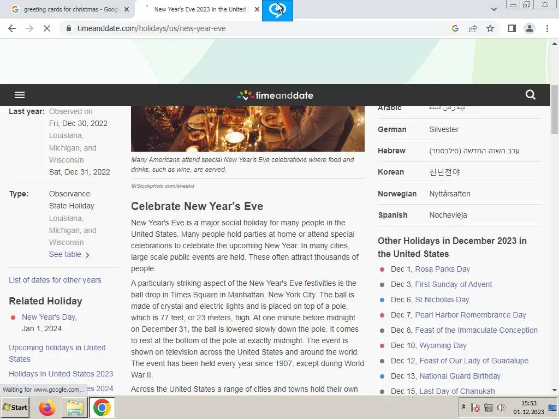The height and width of the screenshot is (419, 559).
Task: Select New Year's Eve 2023 tab
Action: pos(200,9)
